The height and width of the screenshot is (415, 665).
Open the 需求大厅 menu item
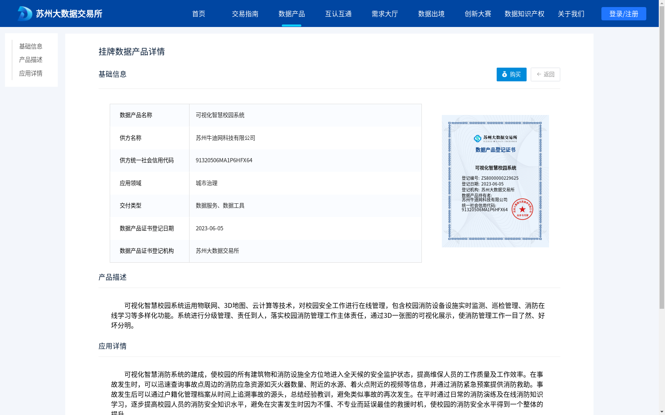point(384,14)
